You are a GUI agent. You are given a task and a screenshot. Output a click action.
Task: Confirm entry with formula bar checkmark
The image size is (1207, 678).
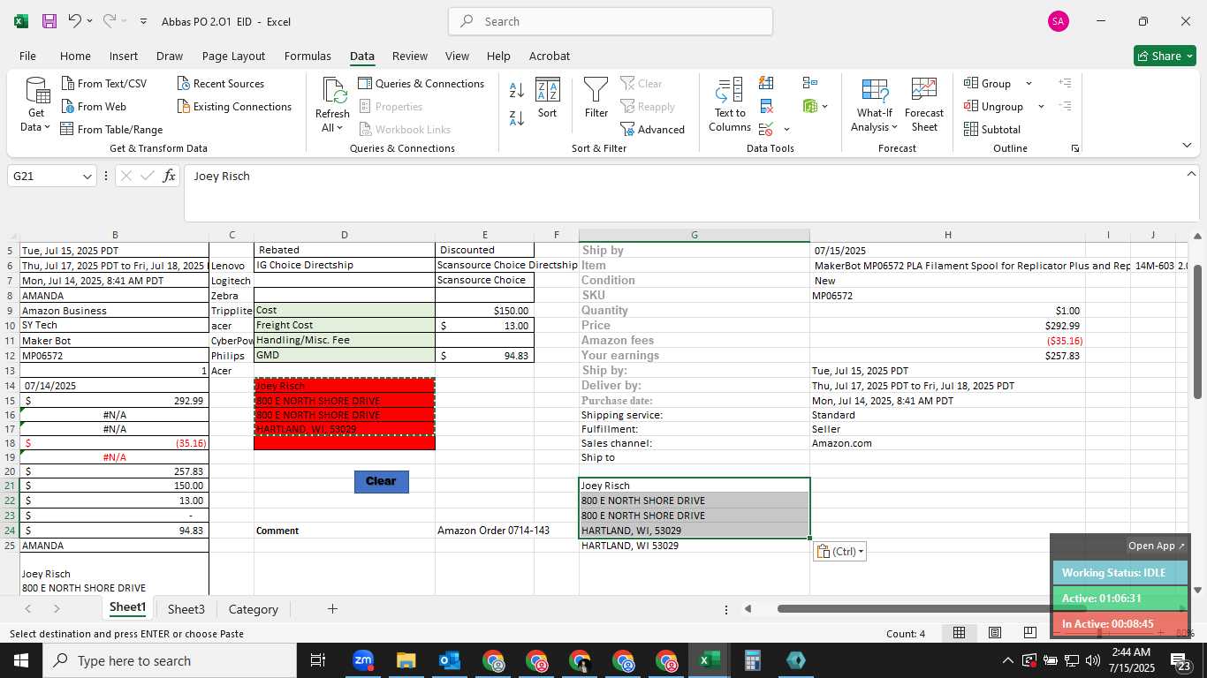147,176
